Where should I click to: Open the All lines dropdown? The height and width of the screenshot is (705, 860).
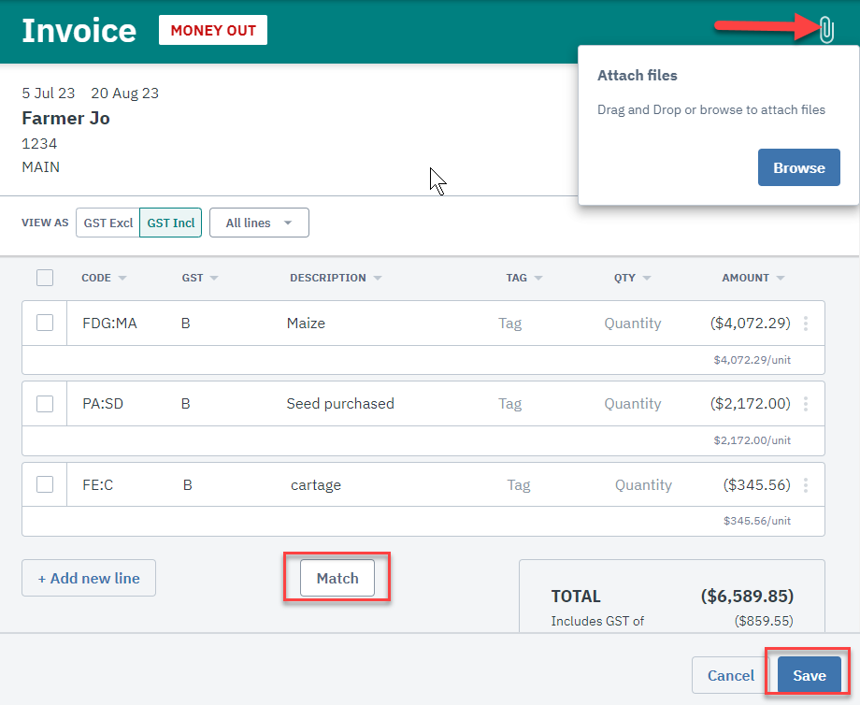tap(259, 223)
